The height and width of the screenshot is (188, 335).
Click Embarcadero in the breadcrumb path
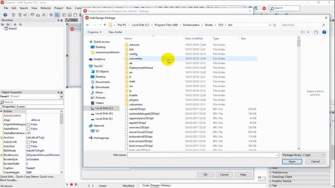[191, 25]
